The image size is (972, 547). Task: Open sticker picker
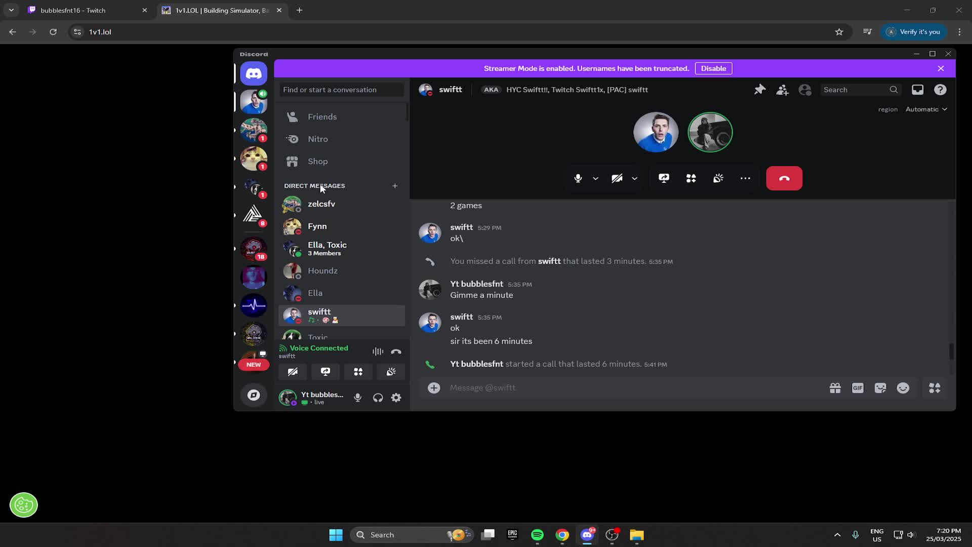[x=880, y=388]
